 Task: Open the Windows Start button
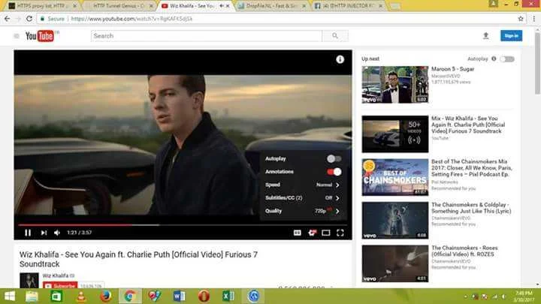click(x=9, y=296)
